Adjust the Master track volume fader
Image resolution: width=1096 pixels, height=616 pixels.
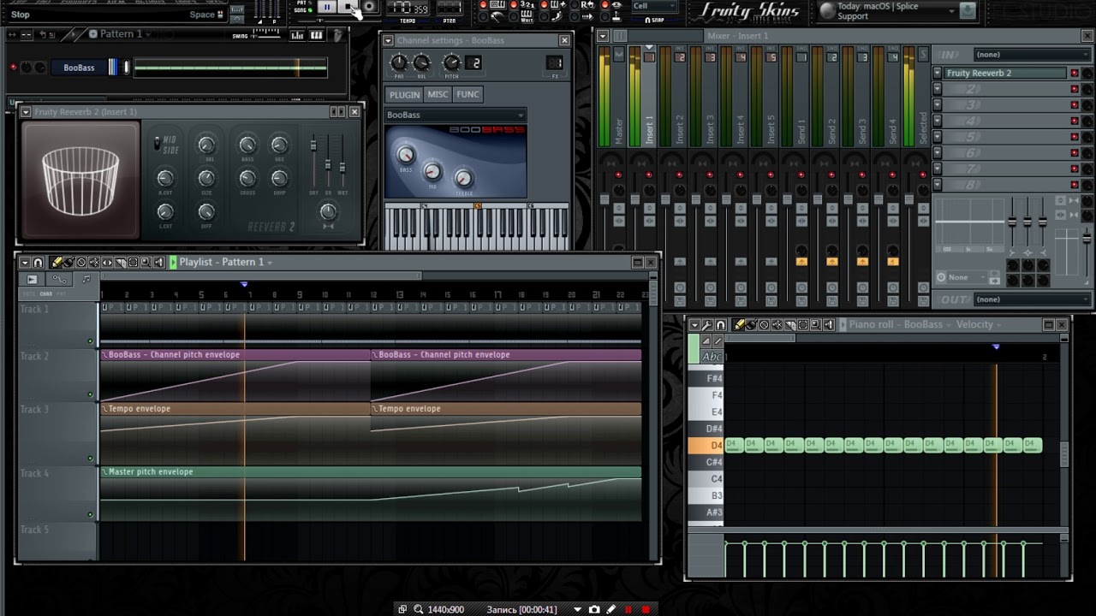coord(605,200)
